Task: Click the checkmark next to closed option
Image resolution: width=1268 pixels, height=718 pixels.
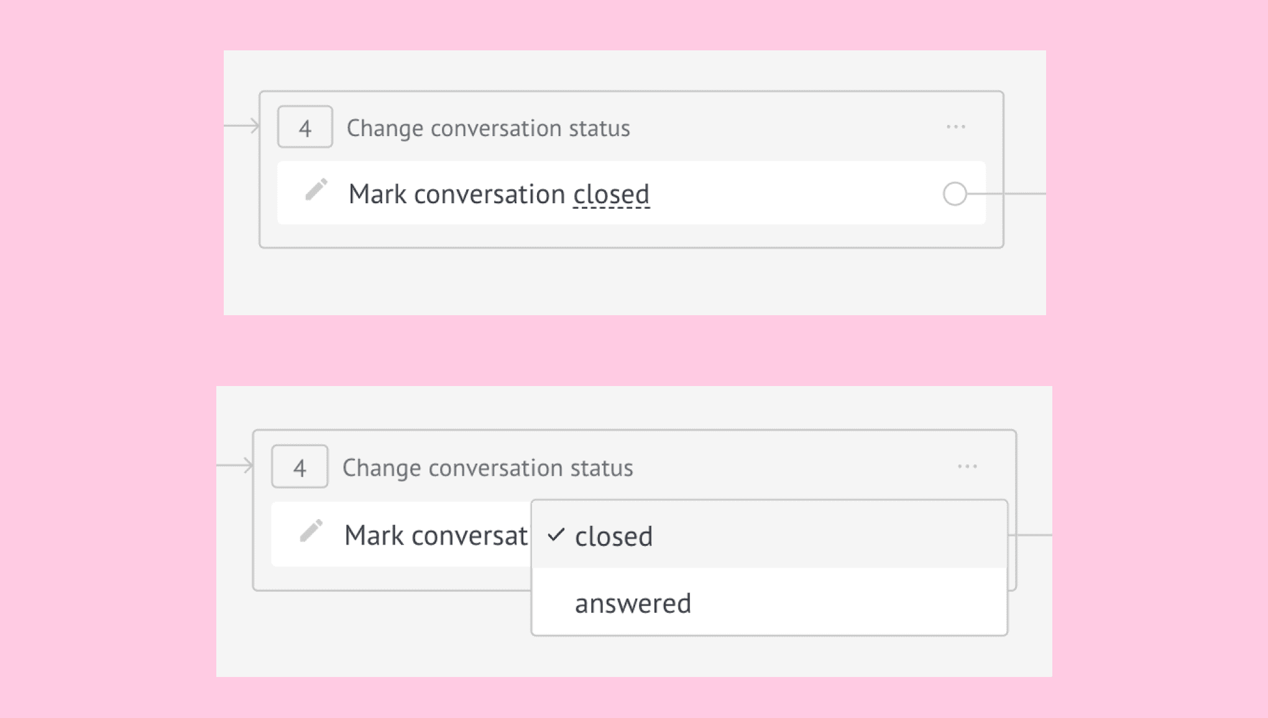Action: pyautogui.click(x=556, y=535)
